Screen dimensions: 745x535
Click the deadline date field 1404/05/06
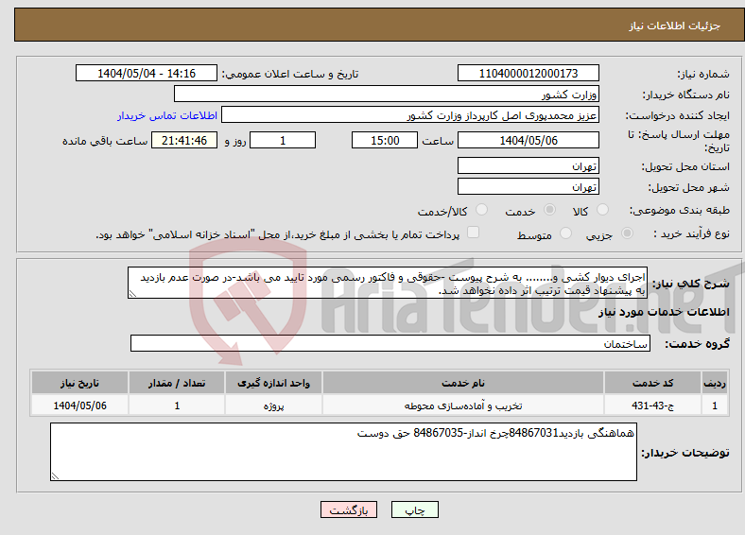tap(528, 140)
